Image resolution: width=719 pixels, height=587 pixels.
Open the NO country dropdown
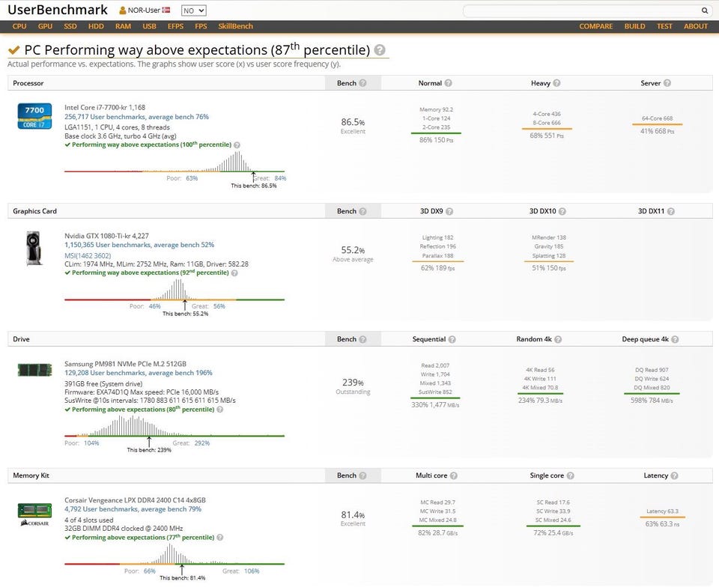[x=193, y=10]
